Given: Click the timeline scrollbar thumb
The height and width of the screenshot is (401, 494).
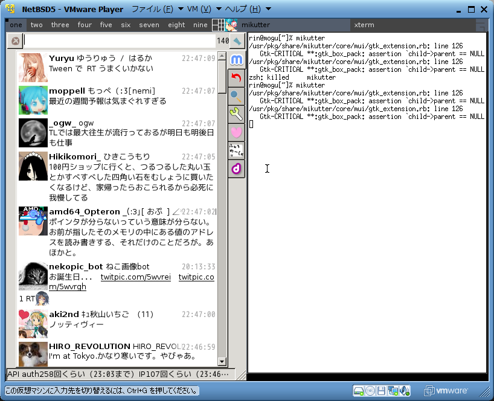Looking at the screenshot, I should click(222, 77).
